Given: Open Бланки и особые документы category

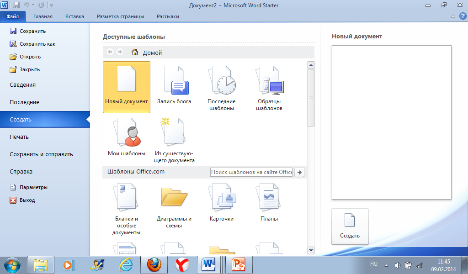Looking at the screenshot, I should [127, 209].
